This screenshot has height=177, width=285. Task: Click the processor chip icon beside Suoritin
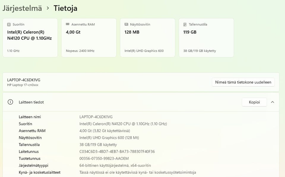pos(9,24)
